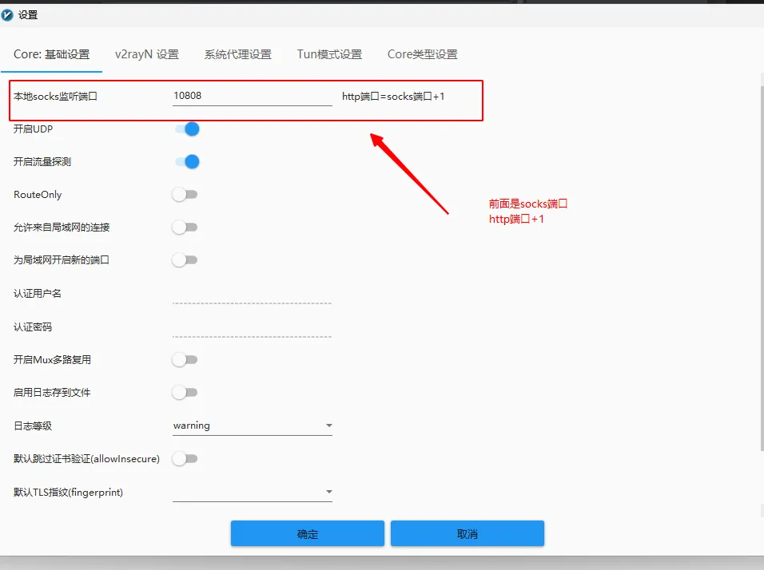Disable the 开启UDP toggle

[x=186, y=129]
